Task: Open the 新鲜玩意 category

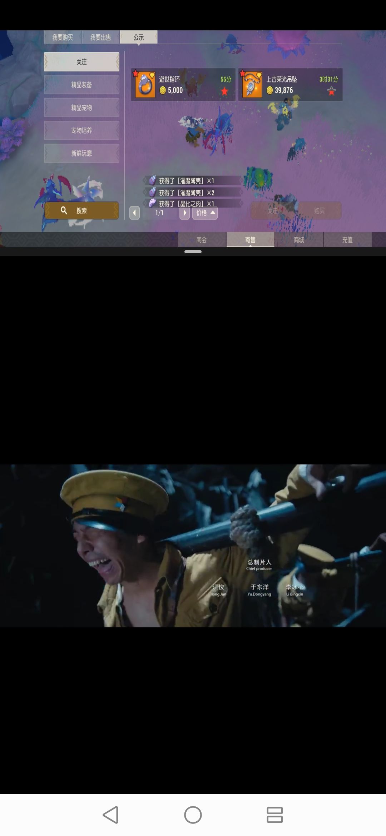Action: 81,153
